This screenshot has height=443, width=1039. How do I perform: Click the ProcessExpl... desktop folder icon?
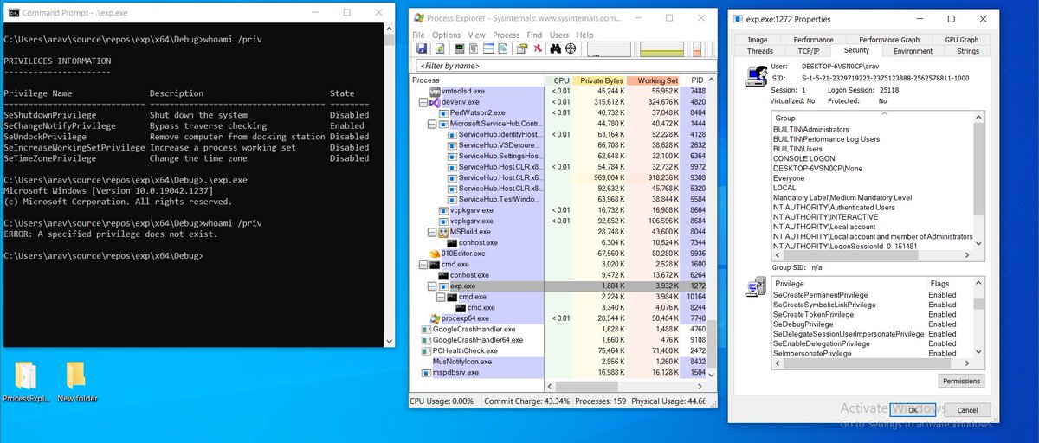25,376
